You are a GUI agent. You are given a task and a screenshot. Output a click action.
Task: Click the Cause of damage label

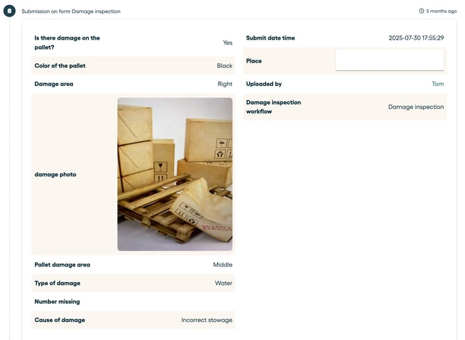[x=60, y=320]
